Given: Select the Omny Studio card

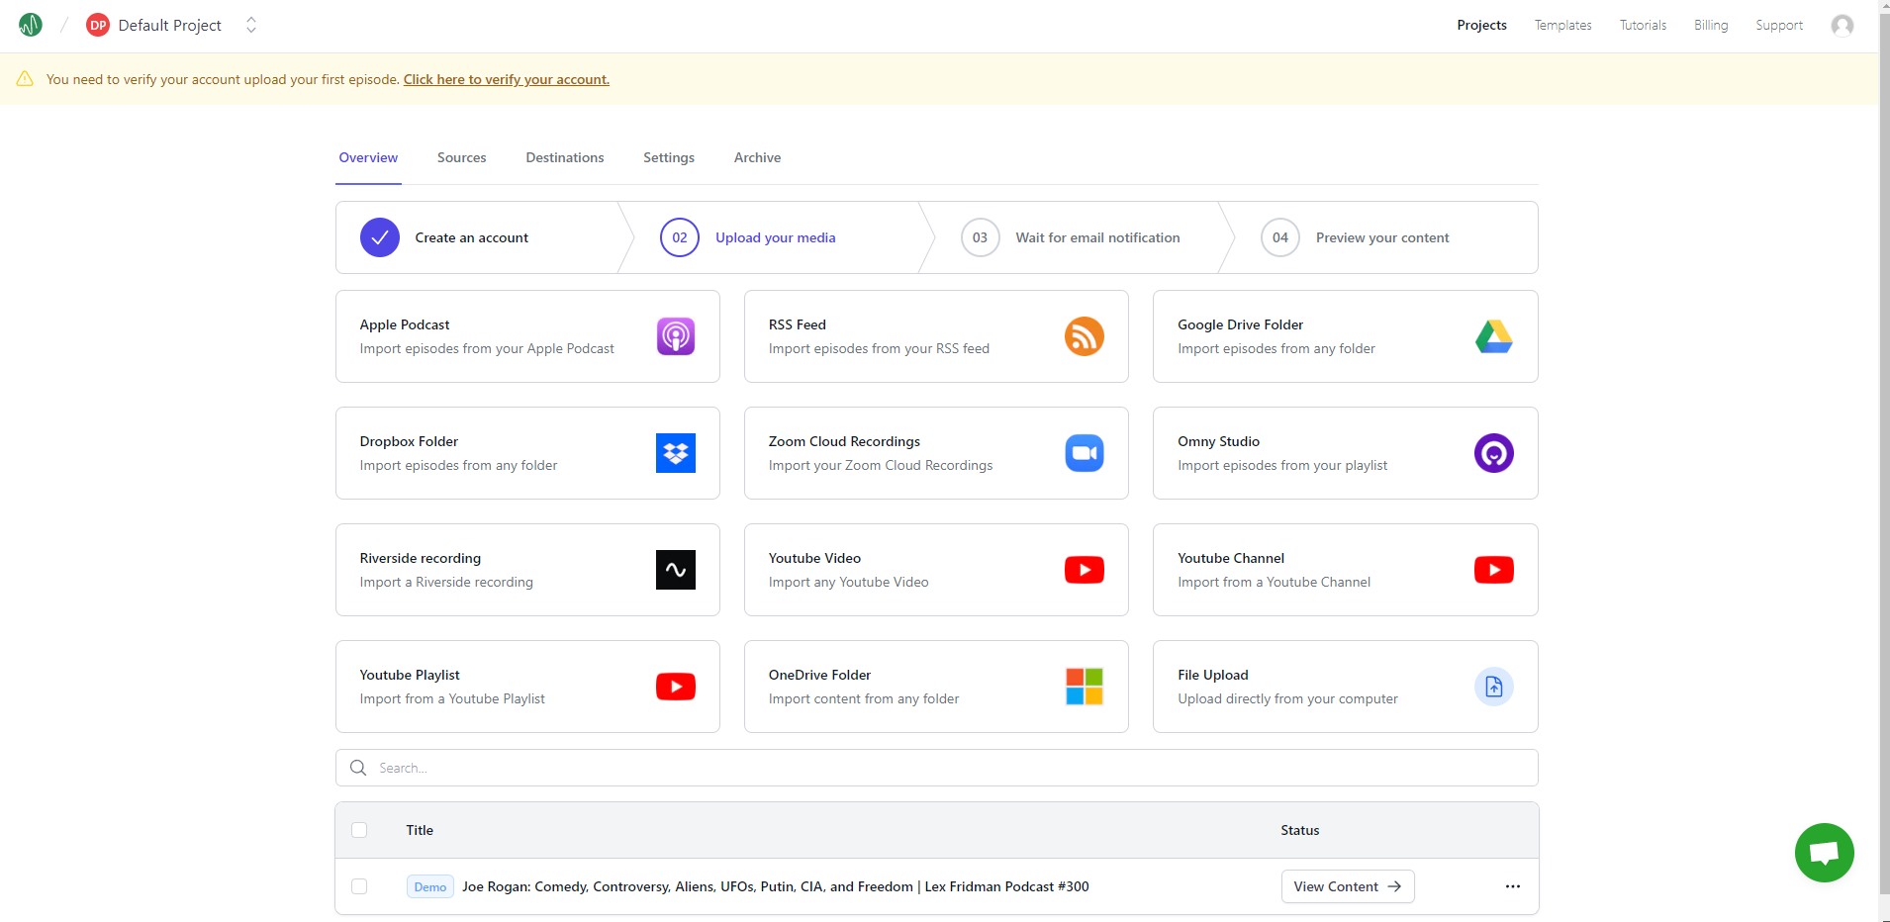Looking at the screenshot, I should [1346, 453].
